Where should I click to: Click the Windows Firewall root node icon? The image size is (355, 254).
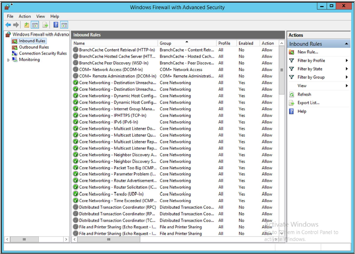(x=8, y=34)
